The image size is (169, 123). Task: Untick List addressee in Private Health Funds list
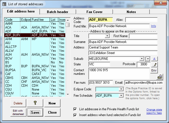(75, 109)
